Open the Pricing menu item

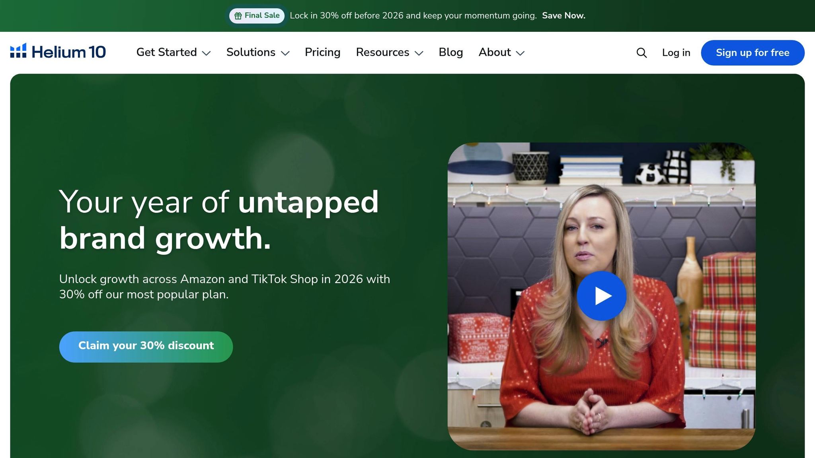[x=323, y=52]
